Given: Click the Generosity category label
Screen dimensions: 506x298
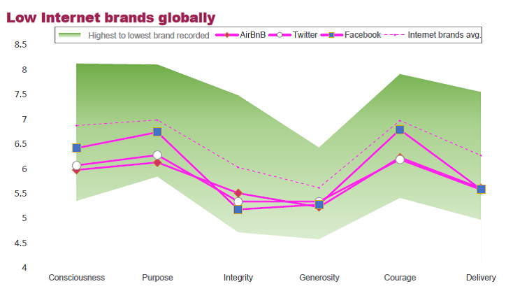Looking at the screenshot, I should [319, 278].
